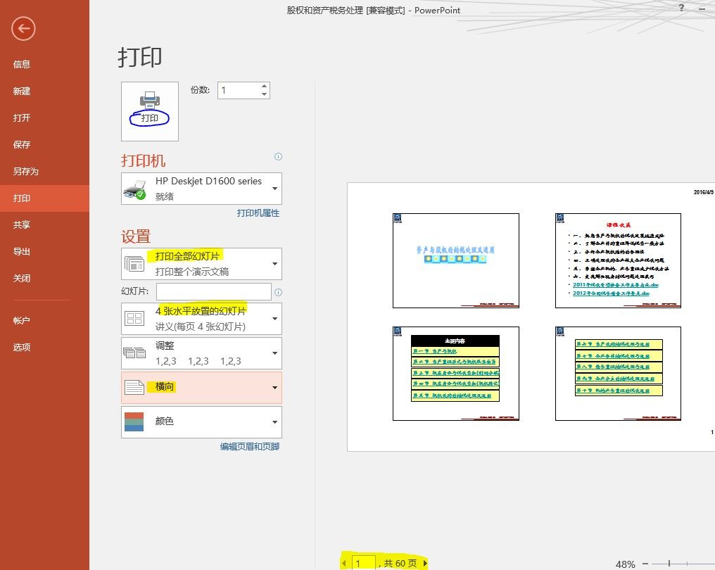This screenshot has height=570, width=715.
Task: Open the 打印全部幻灯片 dropdown
Action: (x=201, y=264)
